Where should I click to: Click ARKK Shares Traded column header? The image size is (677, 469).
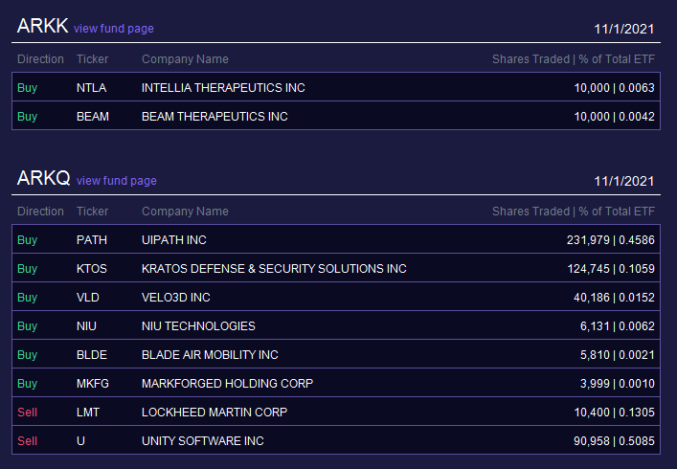(531, 59)
